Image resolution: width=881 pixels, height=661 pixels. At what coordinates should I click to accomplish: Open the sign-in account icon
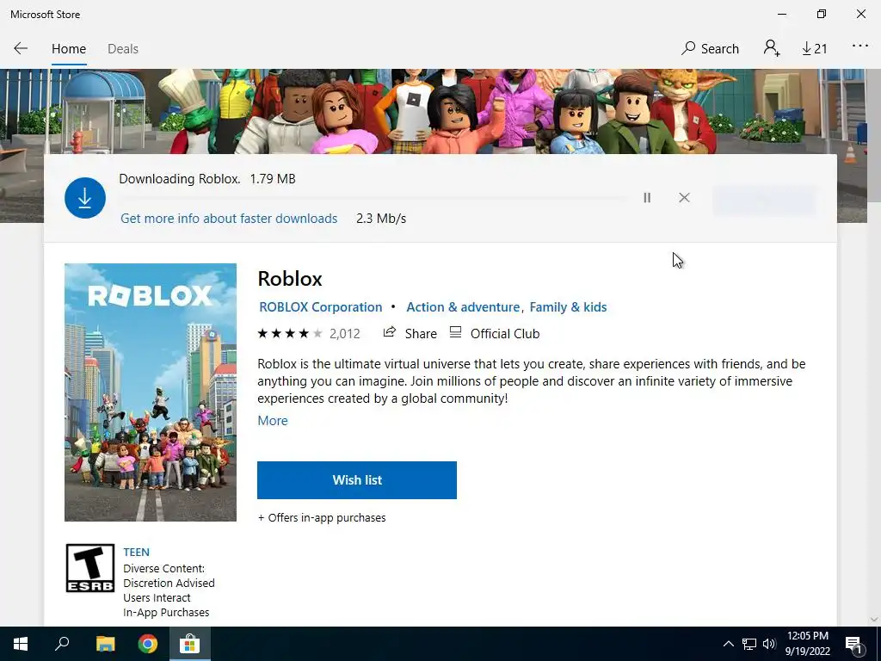pos(772,48)
